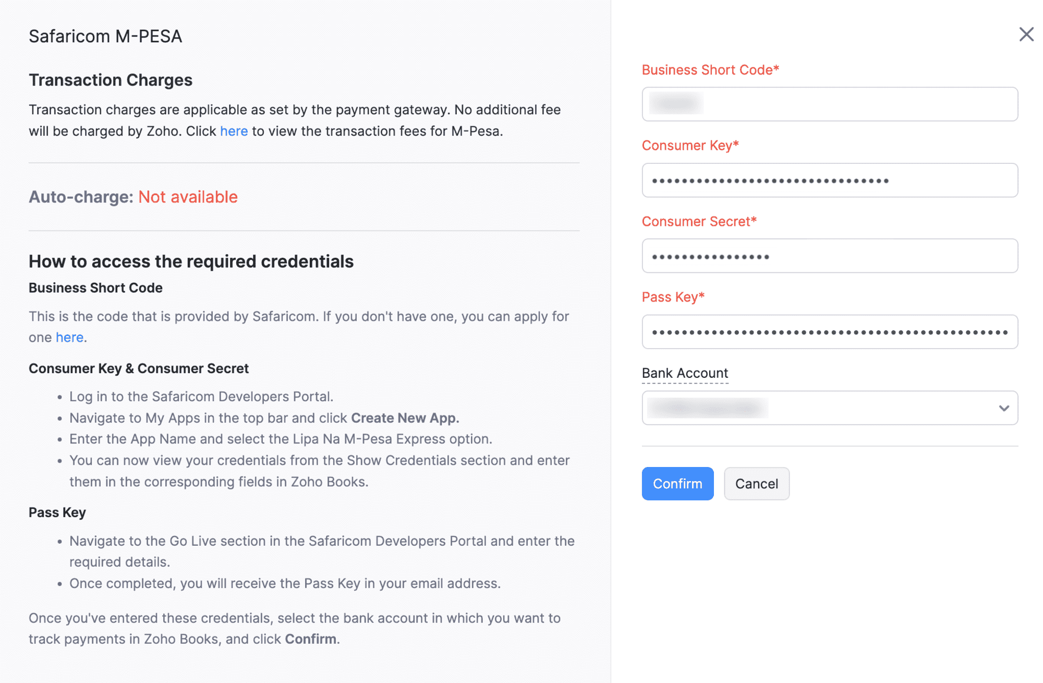Select the Pass Key input field
Image resolution: width=1043 pixels, height=683 pixels.
[829, 332]
